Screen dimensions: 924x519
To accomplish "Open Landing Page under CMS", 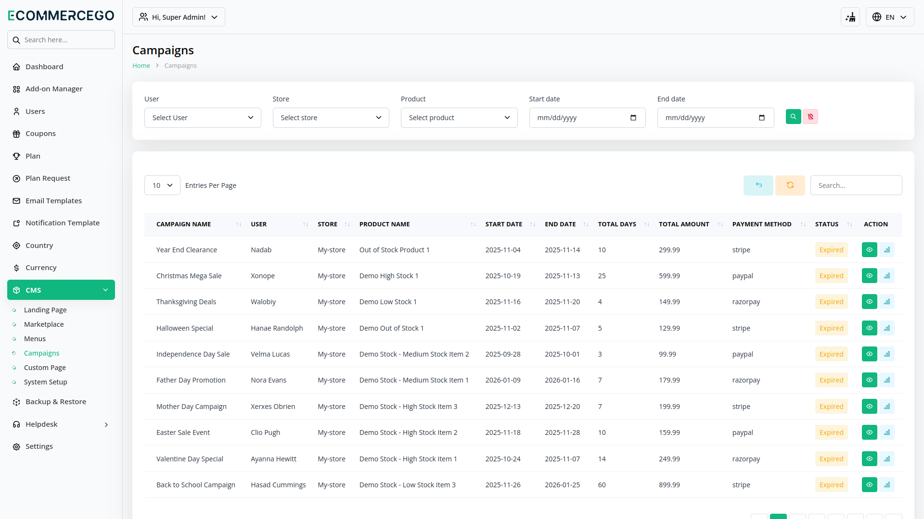I will 45,310.
